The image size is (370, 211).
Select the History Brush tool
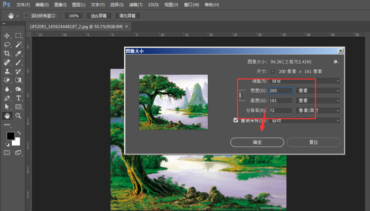(x=18, y=72)
